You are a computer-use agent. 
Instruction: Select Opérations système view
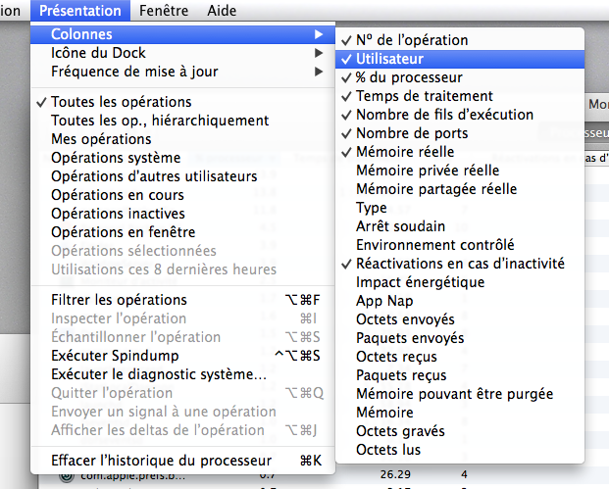tap(116, 158)
